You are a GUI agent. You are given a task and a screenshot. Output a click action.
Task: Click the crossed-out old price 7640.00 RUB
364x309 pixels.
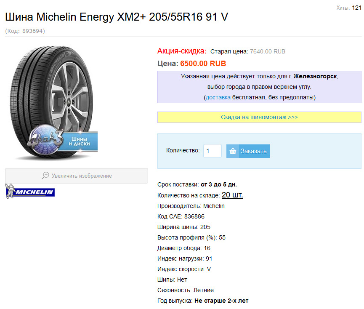268,51
